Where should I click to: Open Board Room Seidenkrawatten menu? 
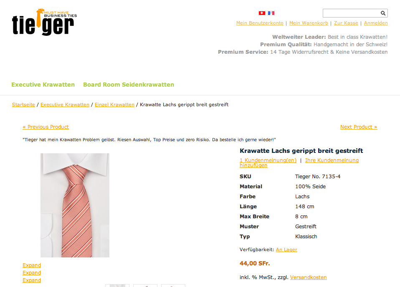click(129, 85)
